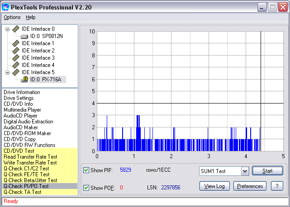
Task: Collapse the IDE Interface 5 tree node
Action: coord(7,72)
